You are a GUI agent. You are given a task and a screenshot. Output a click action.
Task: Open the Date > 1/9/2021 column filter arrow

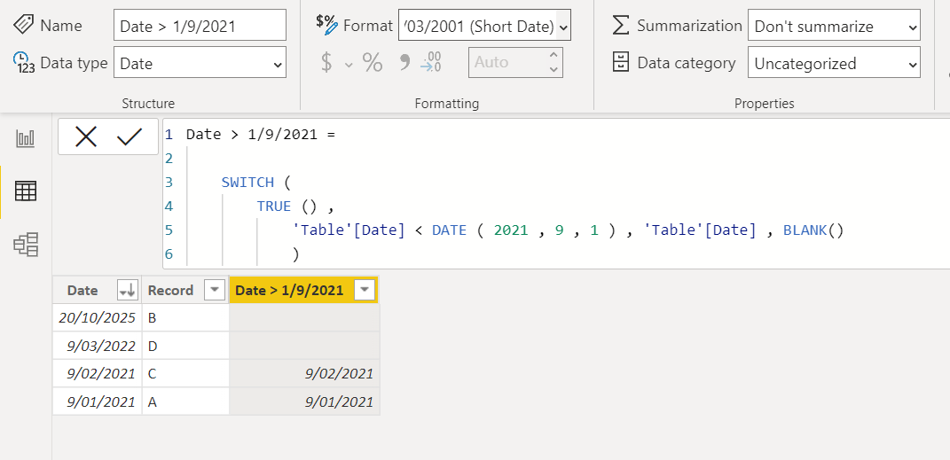(365, 291)
